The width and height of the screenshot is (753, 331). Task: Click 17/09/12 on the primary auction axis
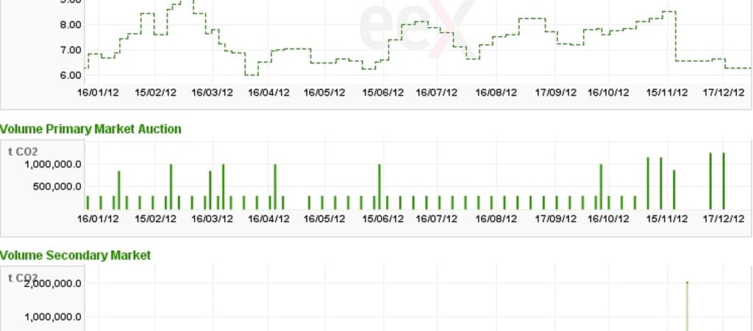555,218
